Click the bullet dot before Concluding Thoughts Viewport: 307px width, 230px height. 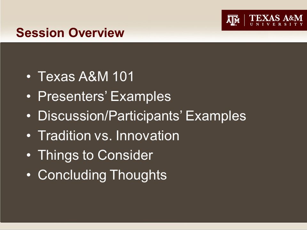coord(28,175)
